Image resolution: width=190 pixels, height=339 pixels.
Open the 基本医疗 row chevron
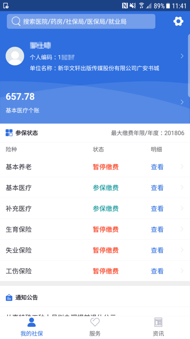pos(182,188)
